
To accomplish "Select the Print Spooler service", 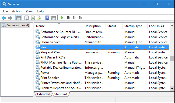I will pyautogui.click(x=50, y=78).
